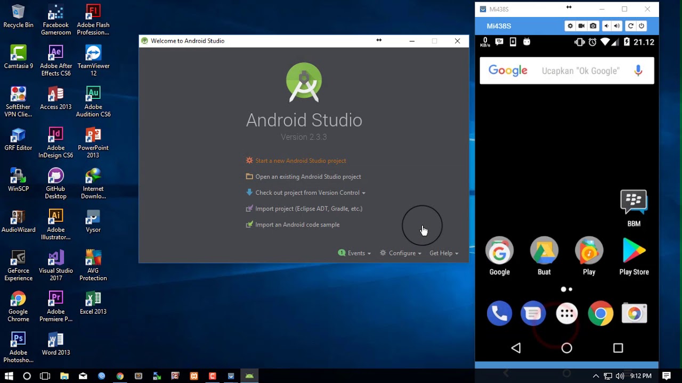
Task: Open the Events dropdown
Action: tap(355, 253)
